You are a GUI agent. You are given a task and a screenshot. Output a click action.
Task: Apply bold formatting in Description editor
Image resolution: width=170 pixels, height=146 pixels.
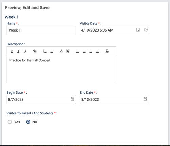point(12,51)
